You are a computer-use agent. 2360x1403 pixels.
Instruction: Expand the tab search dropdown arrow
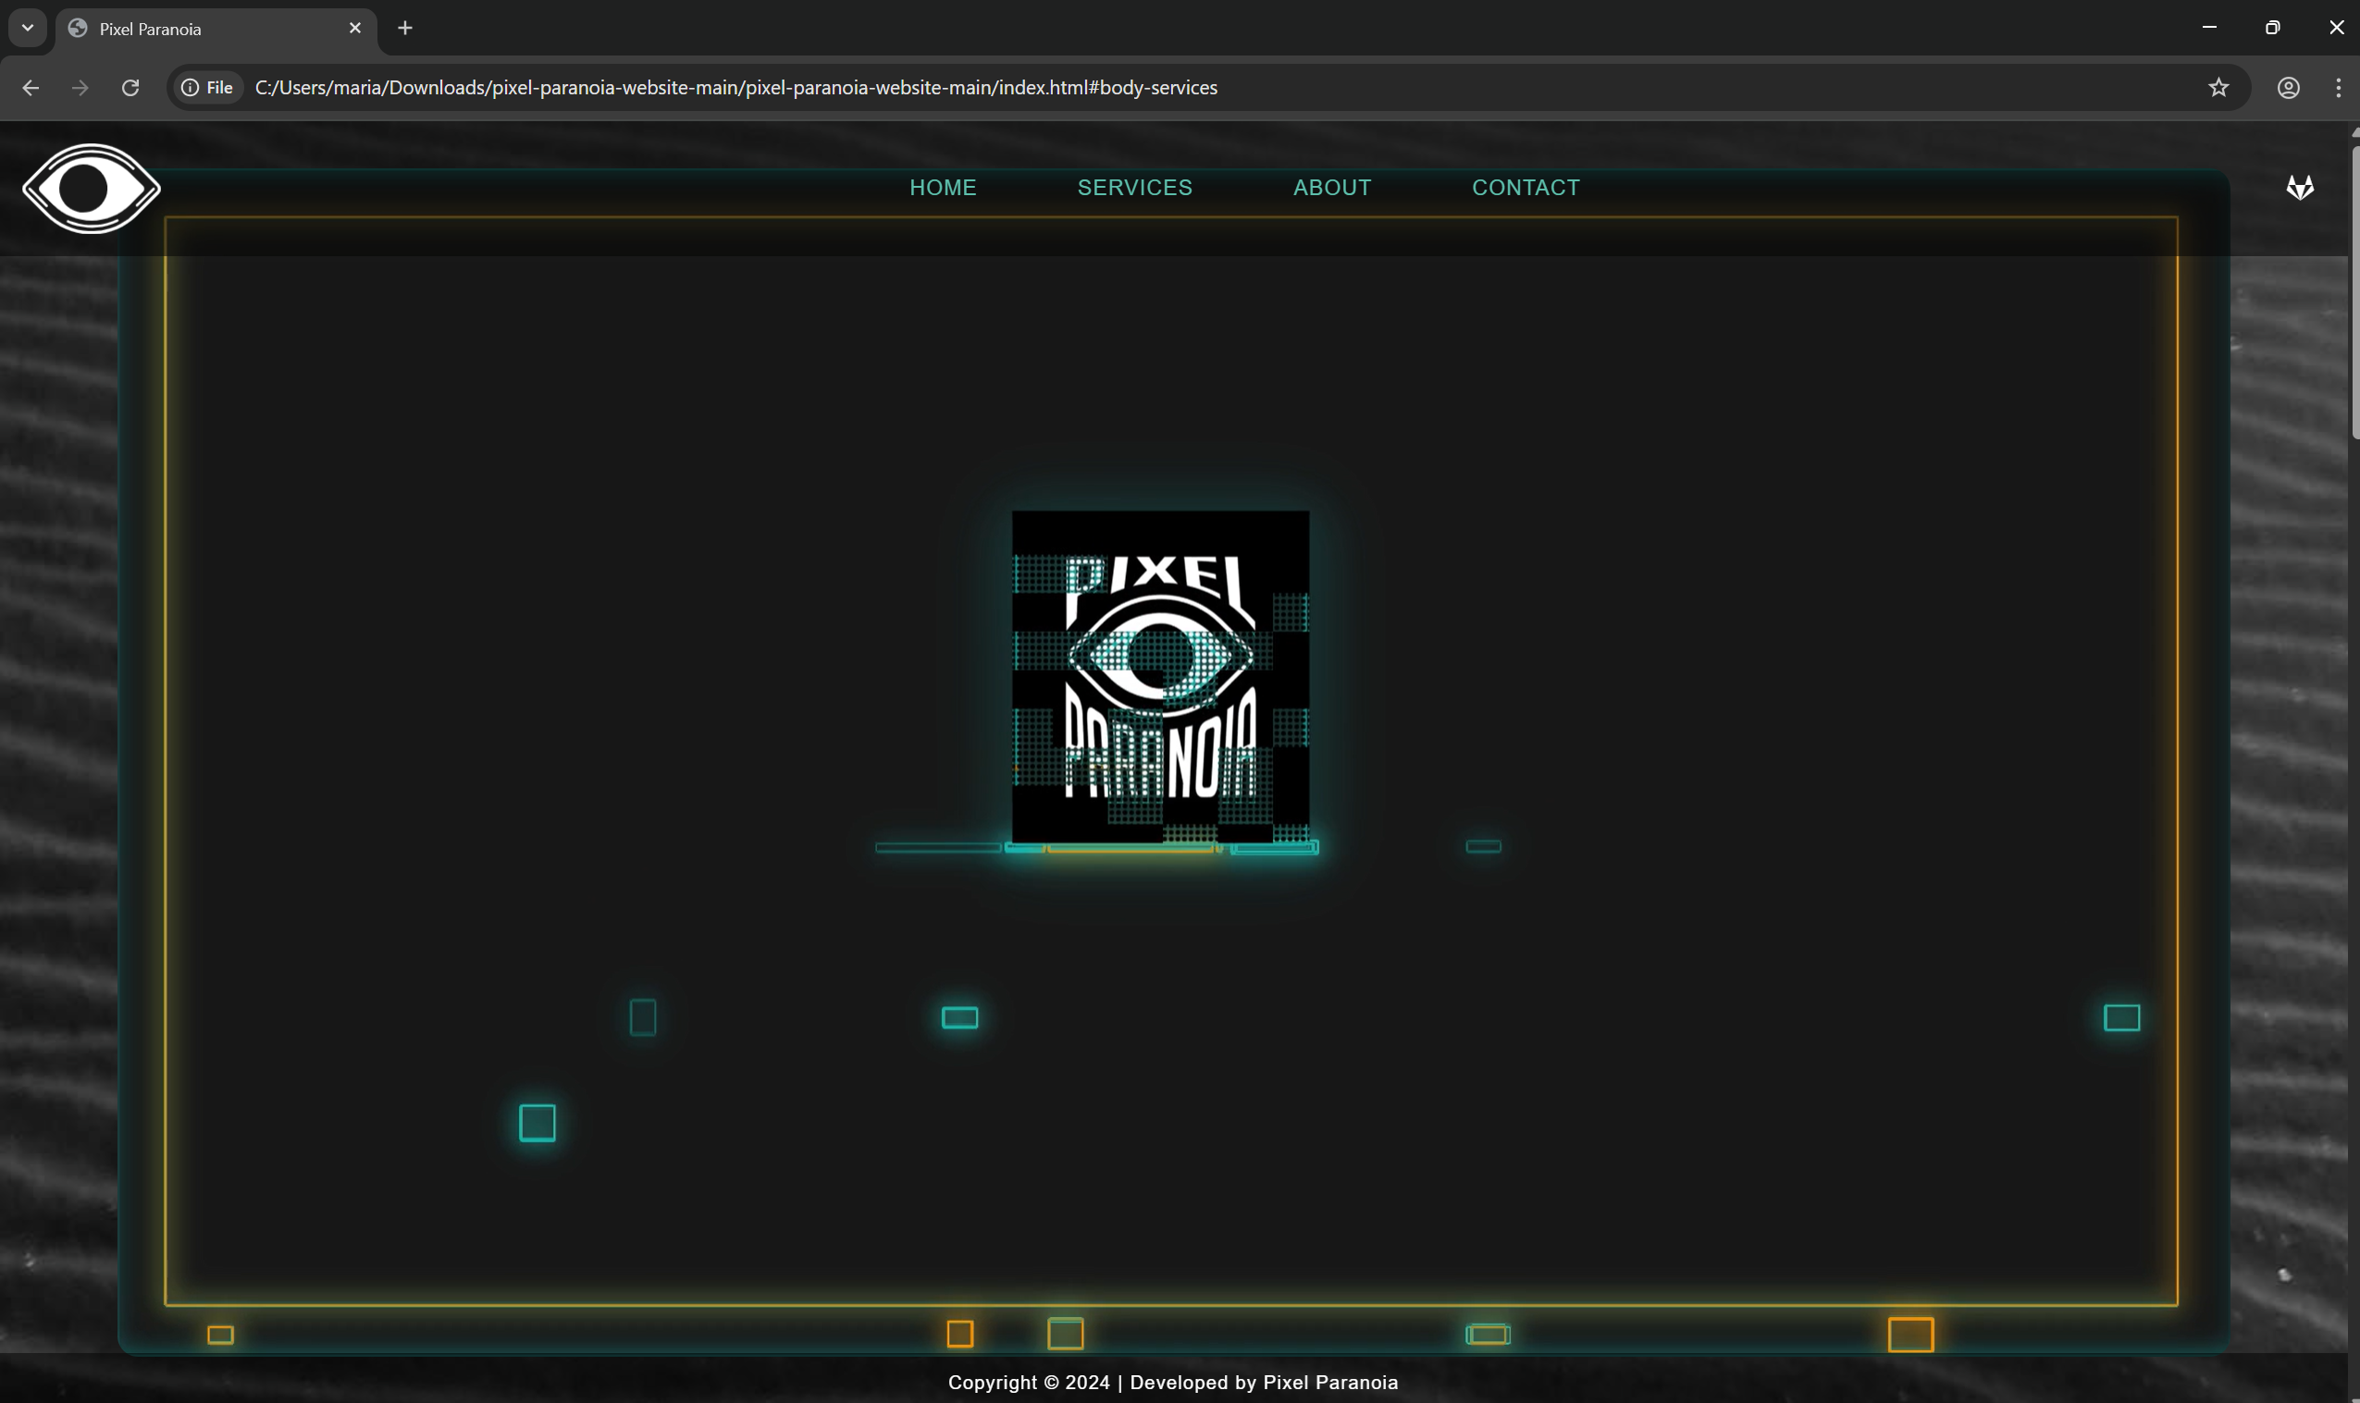(28, 28)
